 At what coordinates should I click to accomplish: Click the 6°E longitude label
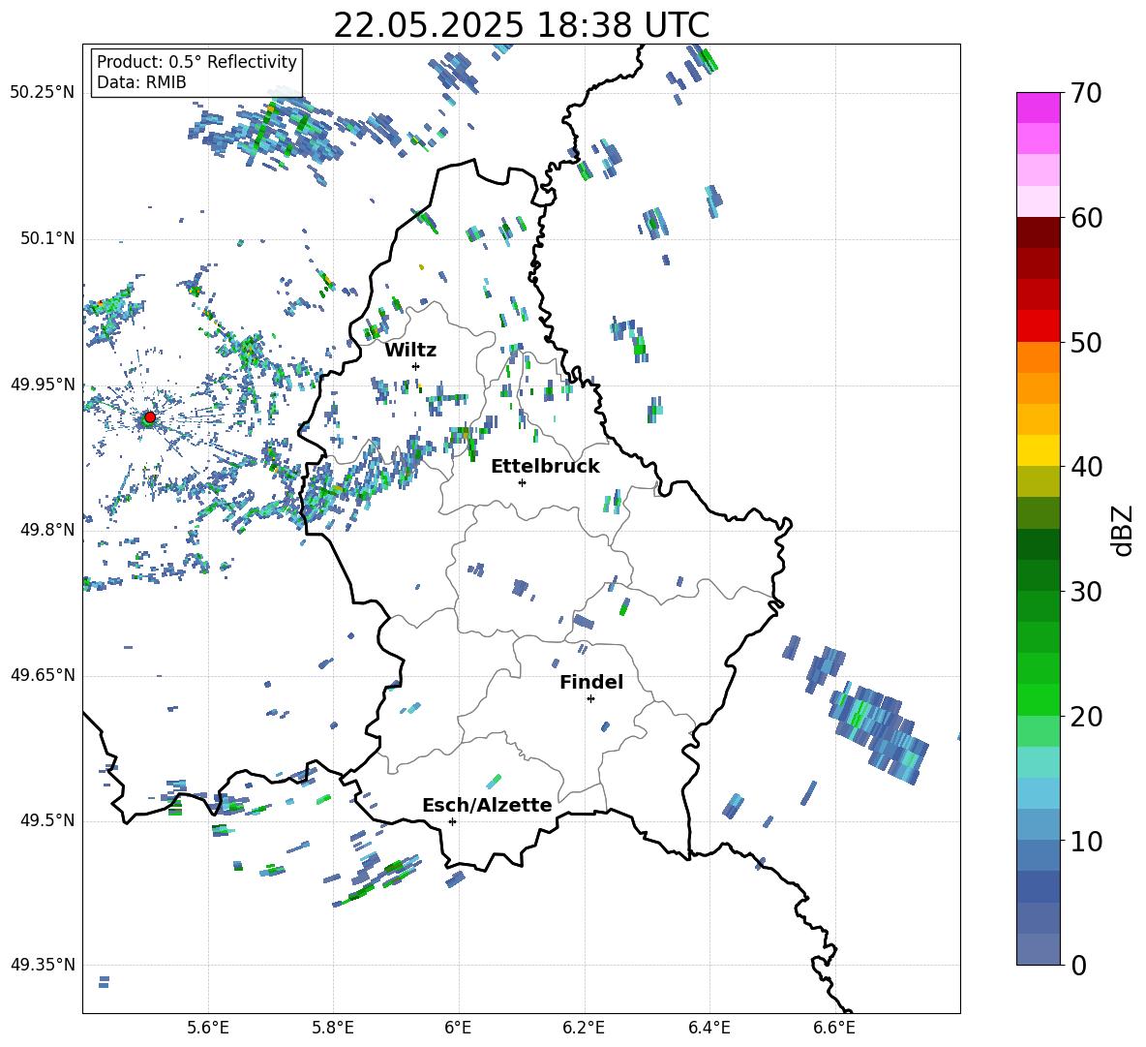pyautogui.click(x=458, y=1029)
